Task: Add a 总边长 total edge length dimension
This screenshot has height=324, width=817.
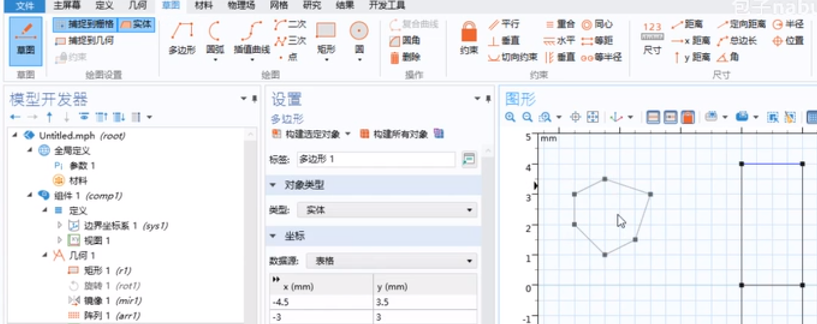Action: (x=737, y=40)
